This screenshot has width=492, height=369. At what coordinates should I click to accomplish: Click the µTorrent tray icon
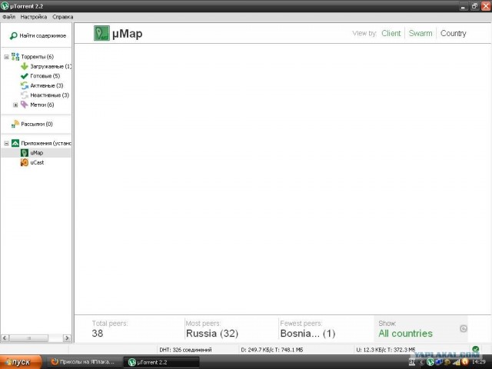pyautogui.click(x=430, y=362)
